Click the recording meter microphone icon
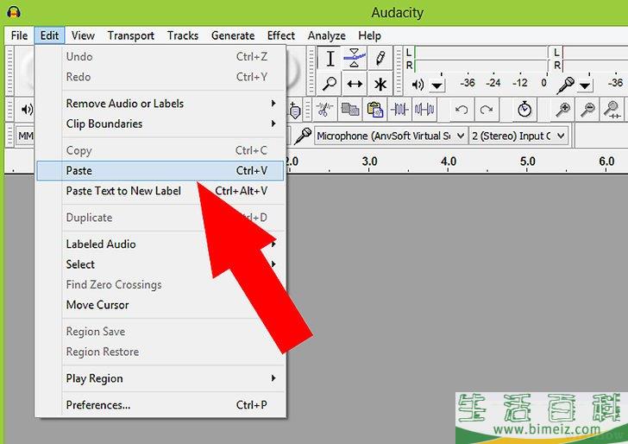Image resolution: width=628 pixels, height=444 pixels. pyautogui.click(x=566, y=85)
